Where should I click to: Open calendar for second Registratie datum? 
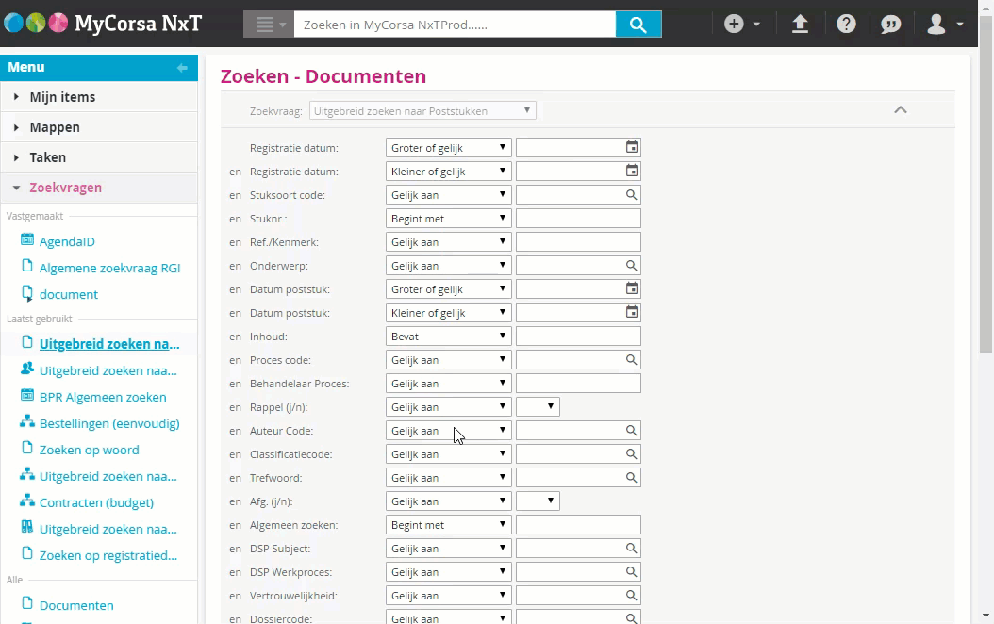pos(632,171)
